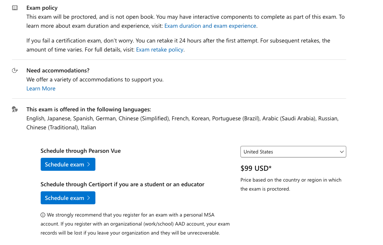Schedule exam through Certiport
The height and width of the screenshot is (245, 383).
coord(68,198)
